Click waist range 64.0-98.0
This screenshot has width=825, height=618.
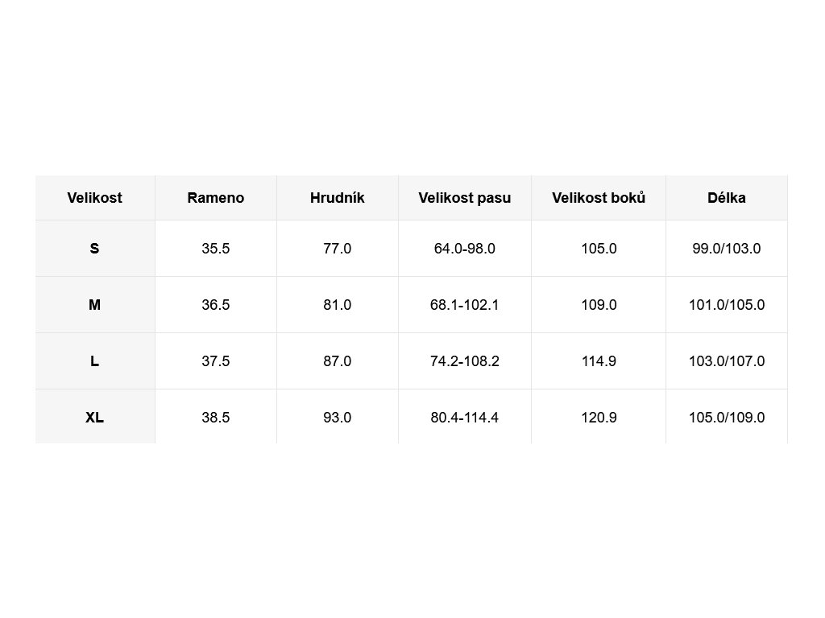pyautogui.click(x=465, y=249)
